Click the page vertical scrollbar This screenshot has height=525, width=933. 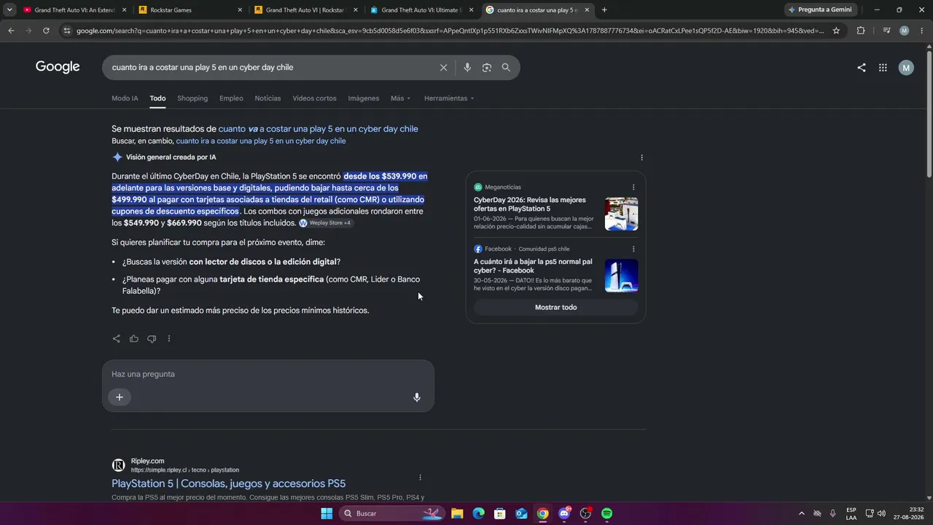coord(929,113)
